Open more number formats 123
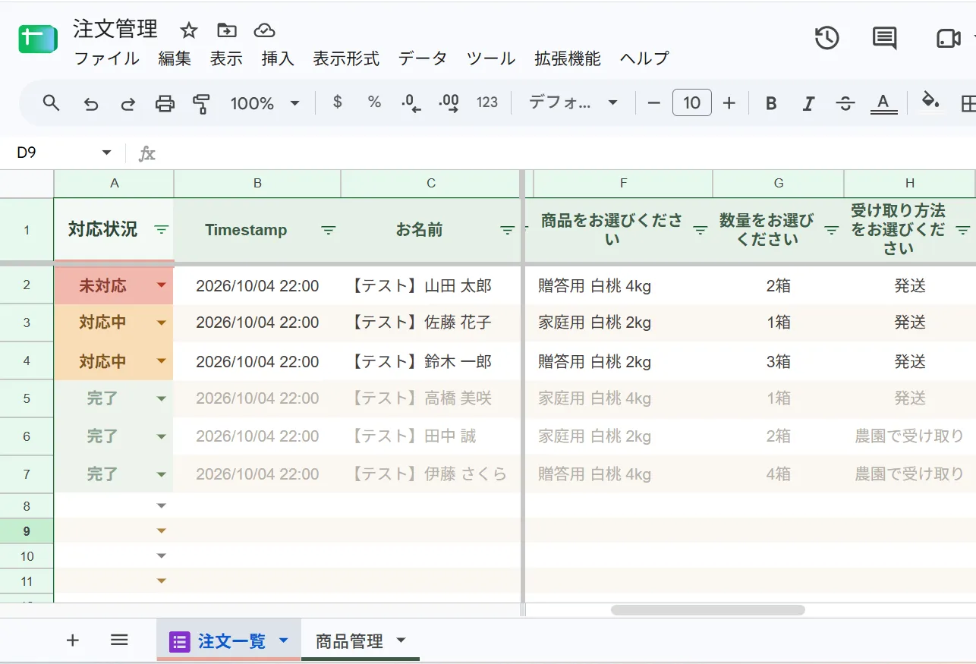Image resolution: width=976 pixels, height=664 pixels. [487, 102]
